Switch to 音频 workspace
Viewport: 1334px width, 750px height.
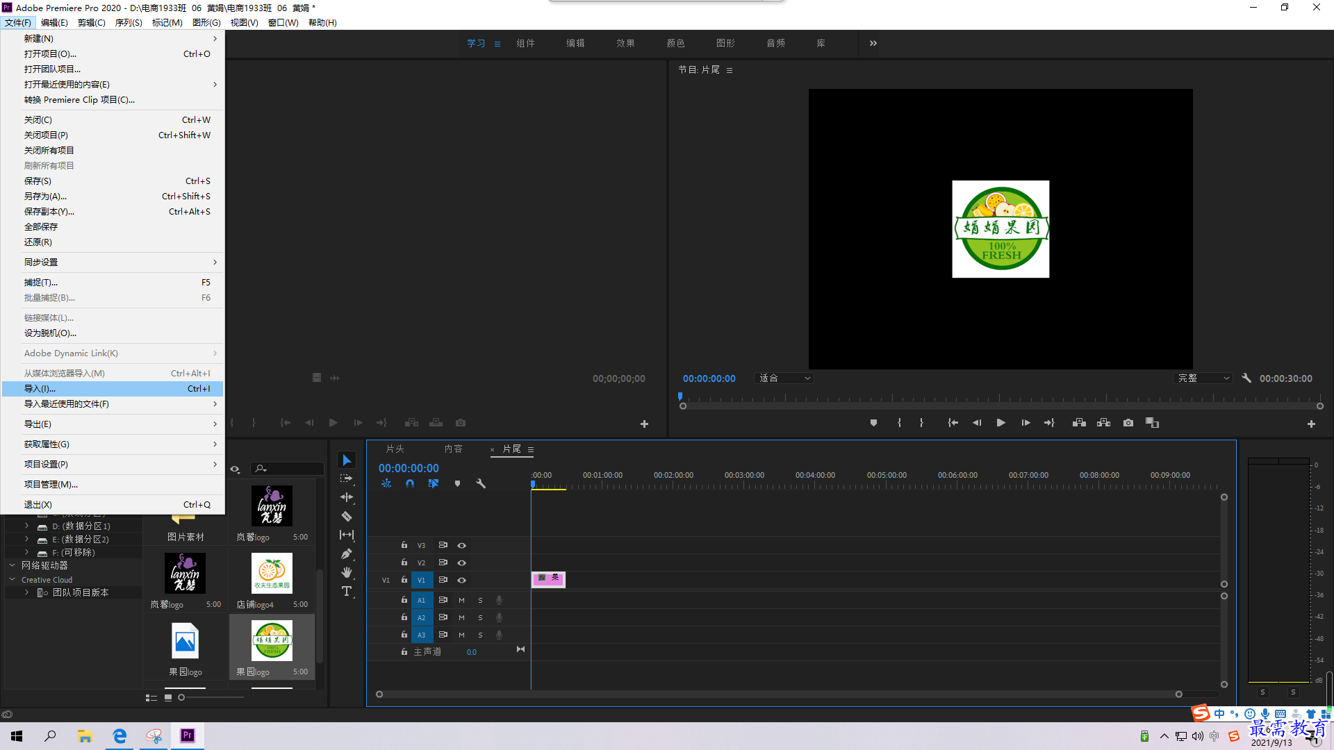click(x=775, y=43)
